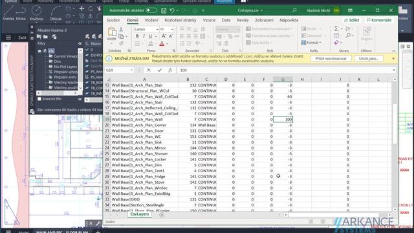Open the layer states manager icon

pos(54,37)
